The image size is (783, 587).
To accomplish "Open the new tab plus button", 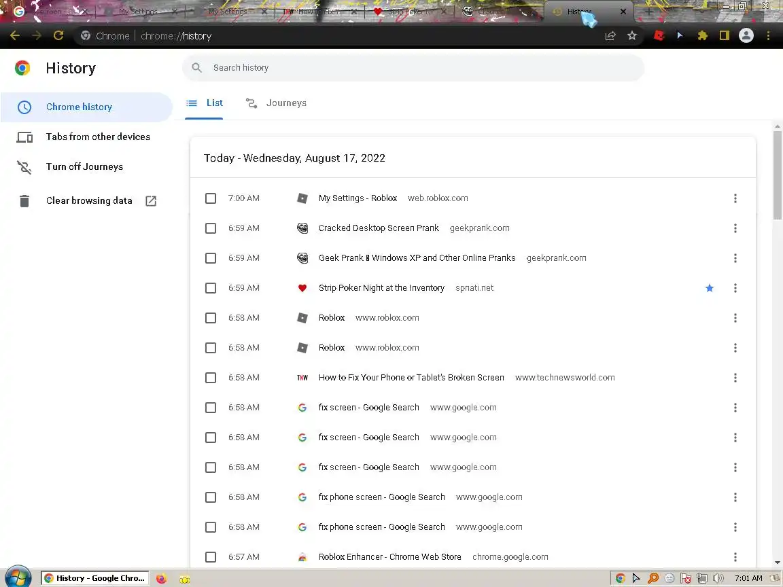I will tap(648, 12).
